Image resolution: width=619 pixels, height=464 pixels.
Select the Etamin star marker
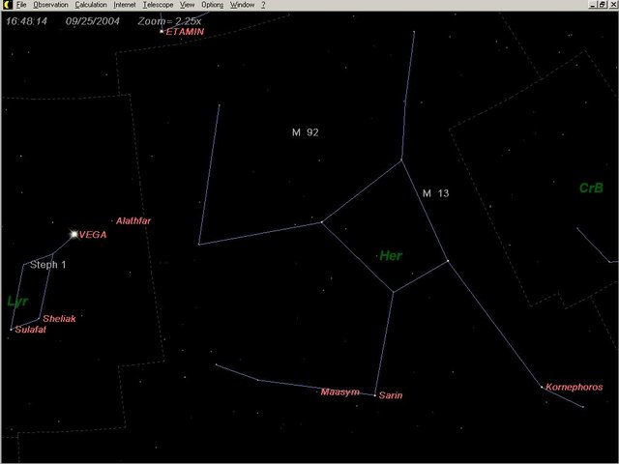[162, 31]
